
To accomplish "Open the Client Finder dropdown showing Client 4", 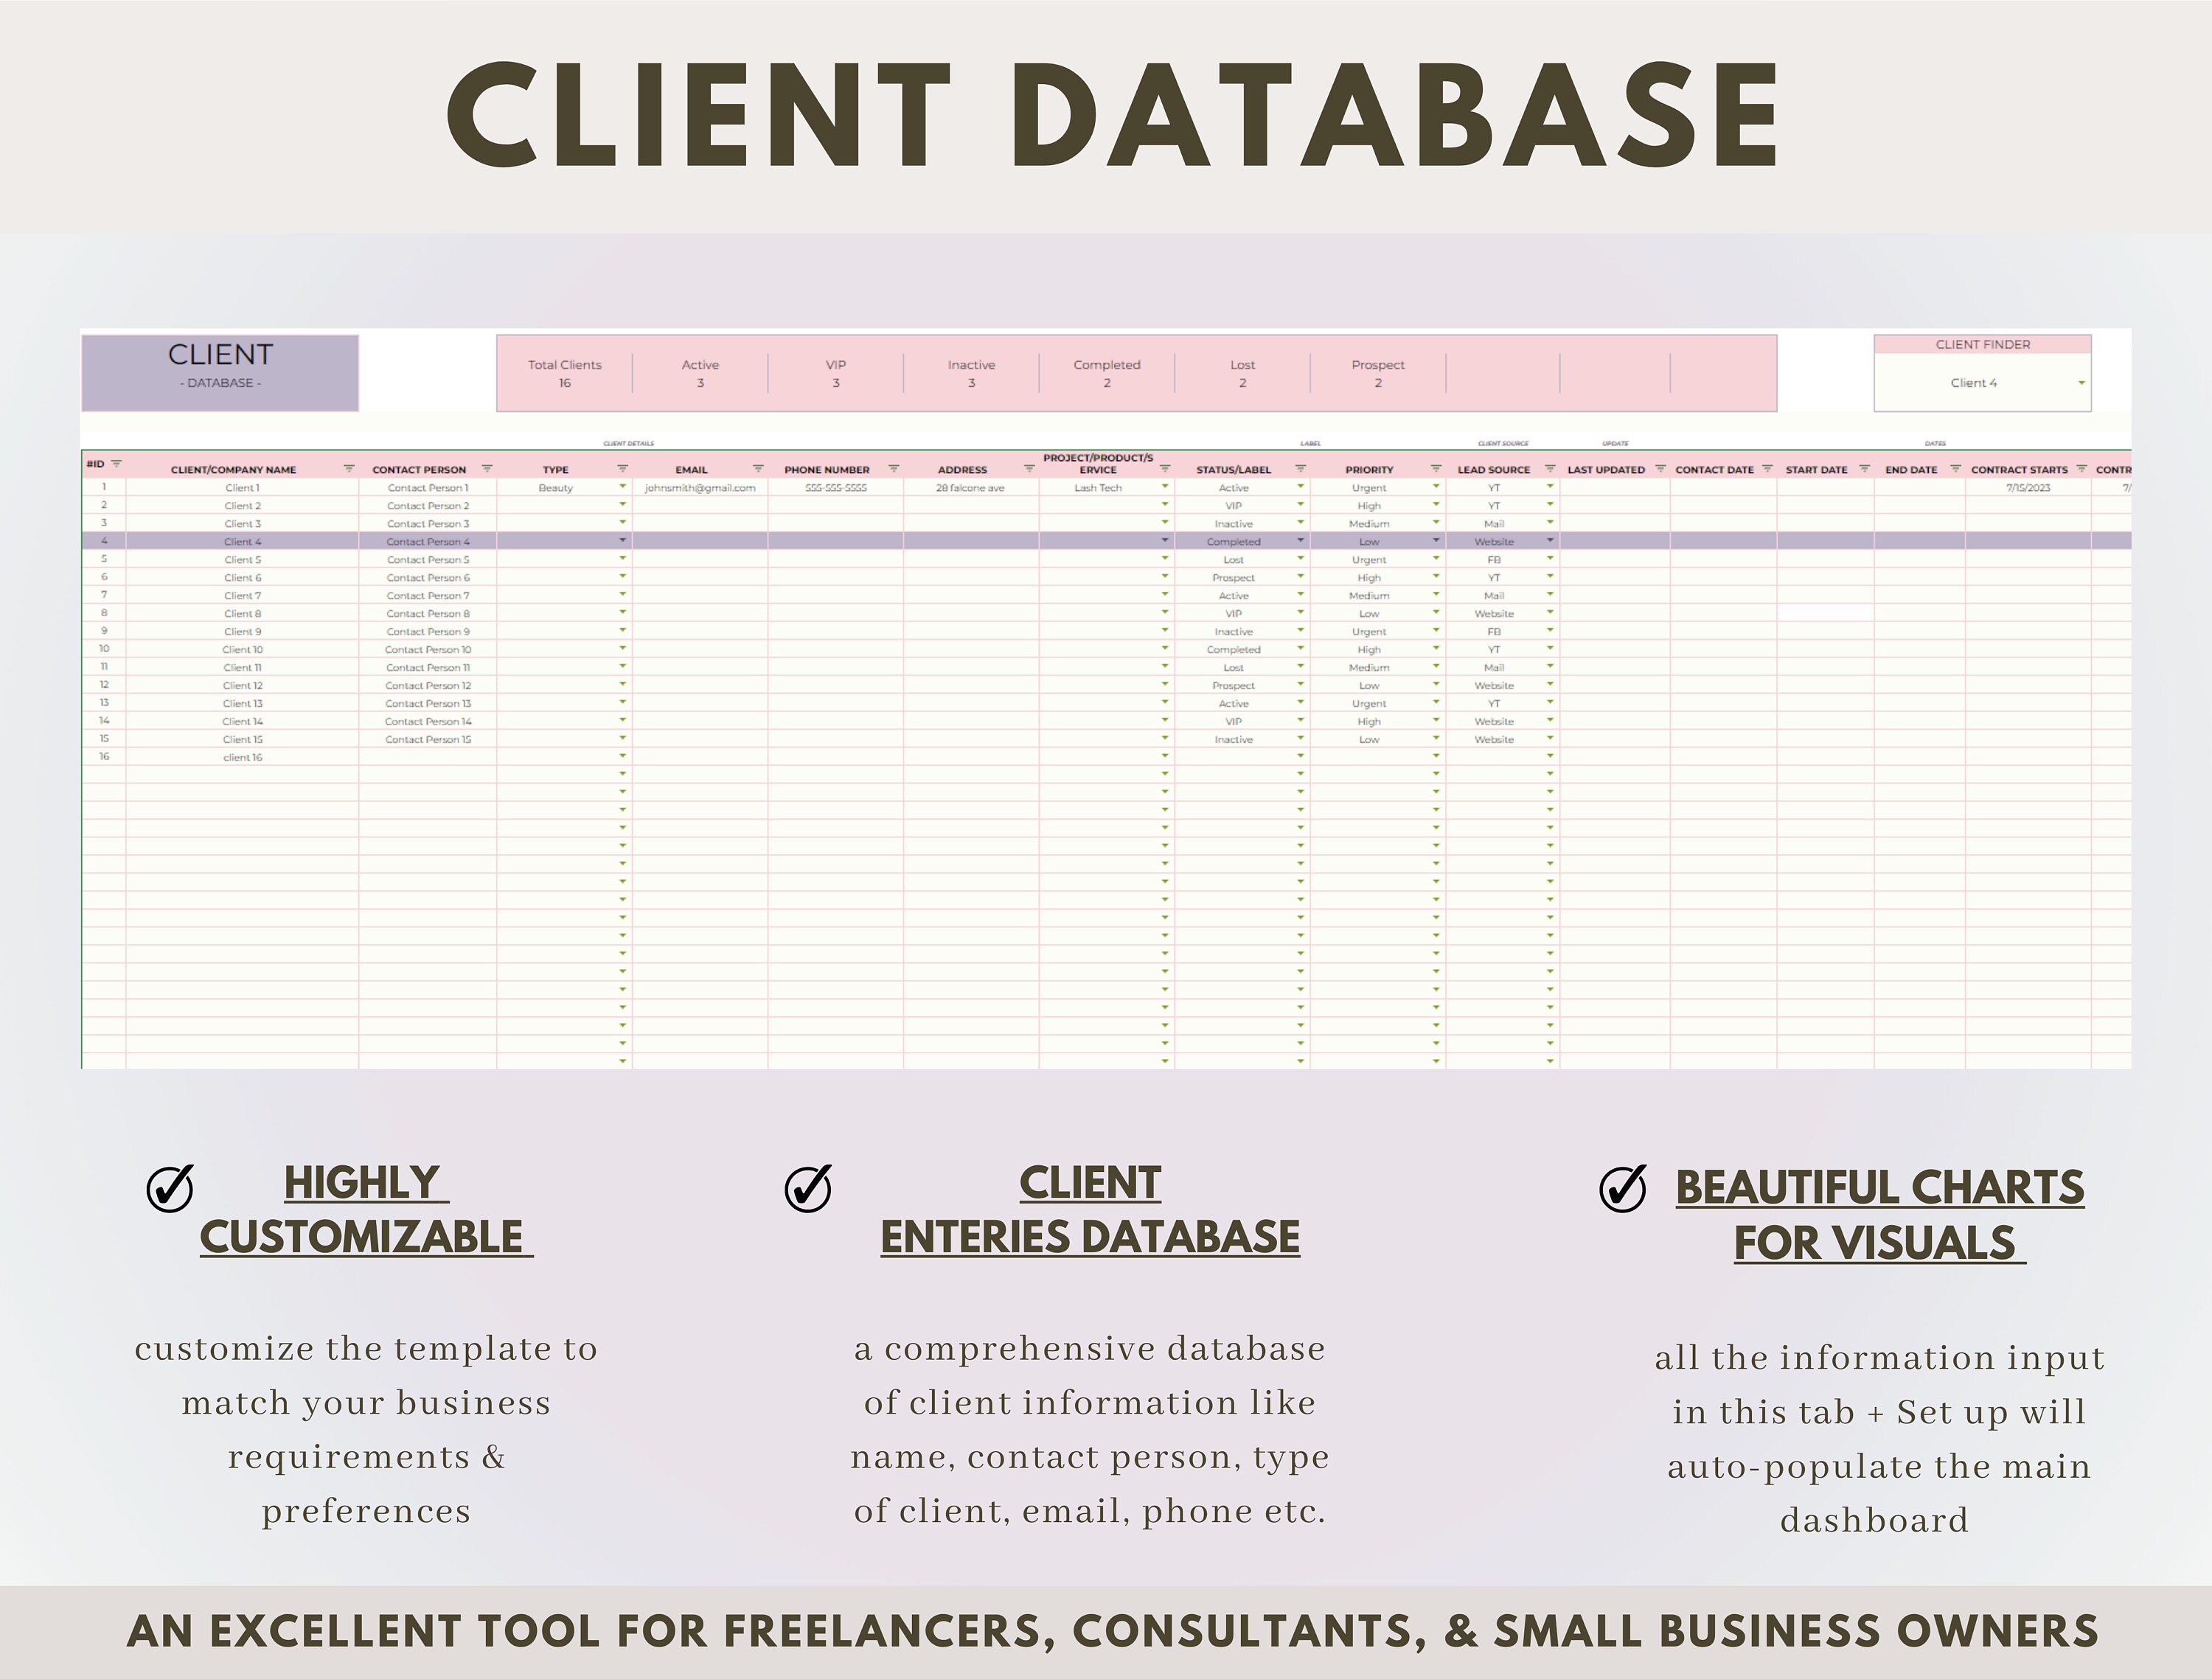I will click(2080, 383).
